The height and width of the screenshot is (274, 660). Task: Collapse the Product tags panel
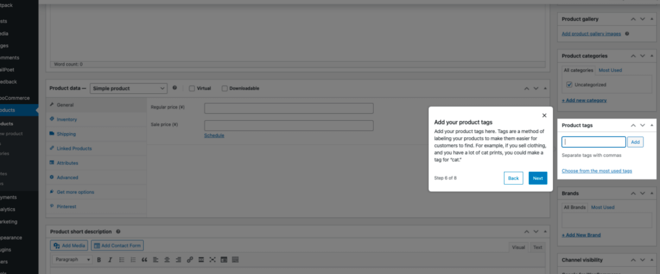pos(652,125)
